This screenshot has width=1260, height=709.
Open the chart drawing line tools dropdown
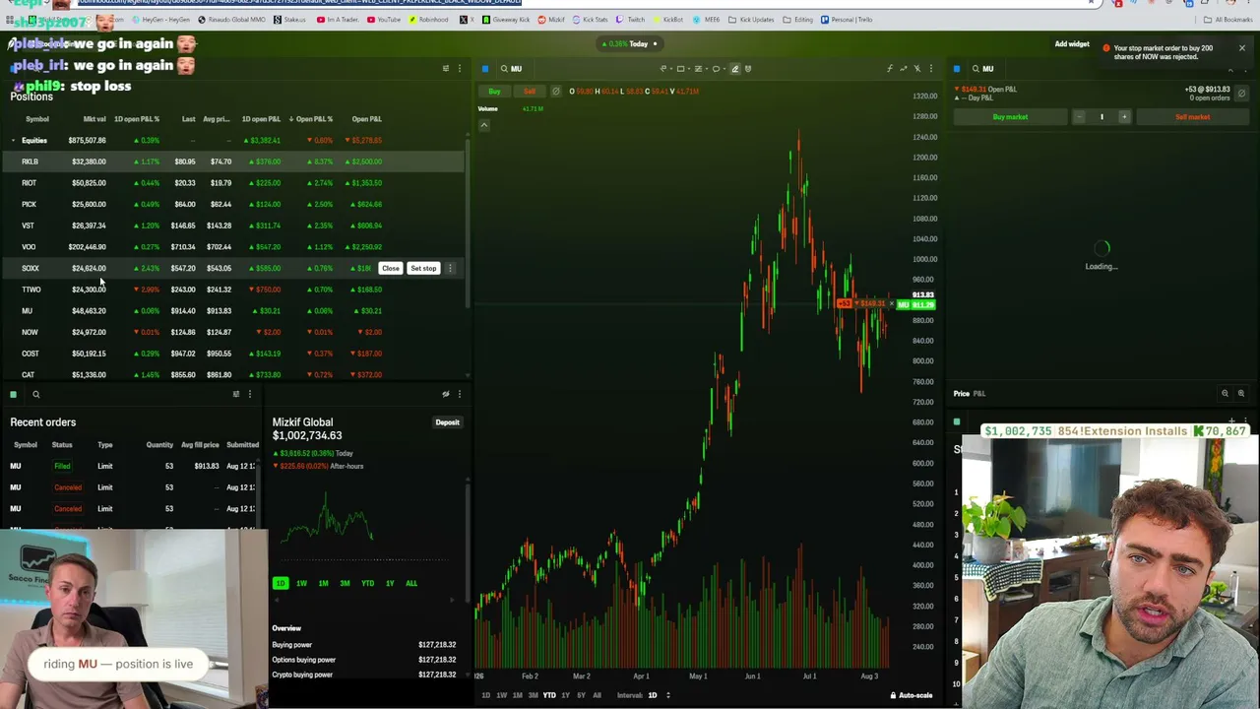click(x=664, y=69)
